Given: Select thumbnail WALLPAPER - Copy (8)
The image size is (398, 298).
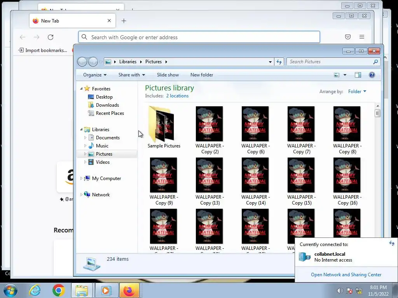Looking at the screenshot, I should click(347, 130).
